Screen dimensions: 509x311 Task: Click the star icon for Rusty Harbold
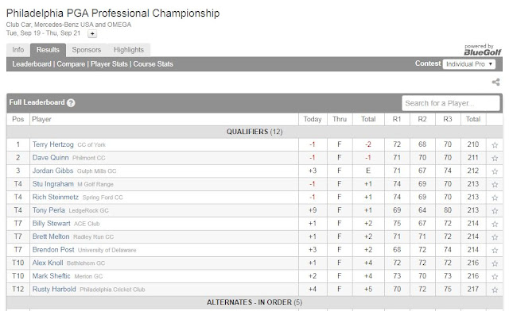495,290
